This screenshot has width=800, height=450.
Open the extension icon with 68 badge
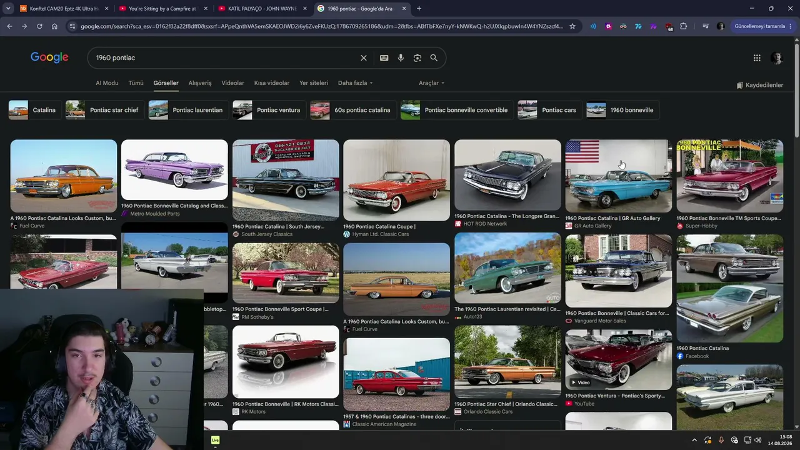click(669, 26)
